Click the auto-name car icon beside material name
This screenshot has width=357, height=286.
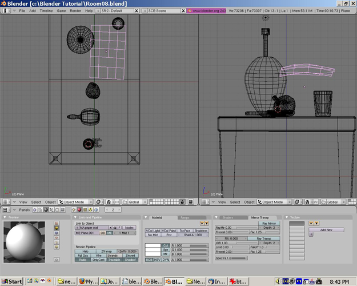(x=114, y=228)
